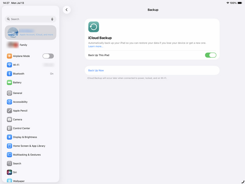Tap the Airplane Mode orange icon
245x184 pixels.
(x=9, y=56)
